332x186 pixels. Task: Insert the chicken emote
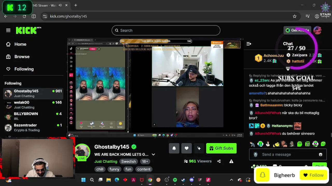click(268, 144)
